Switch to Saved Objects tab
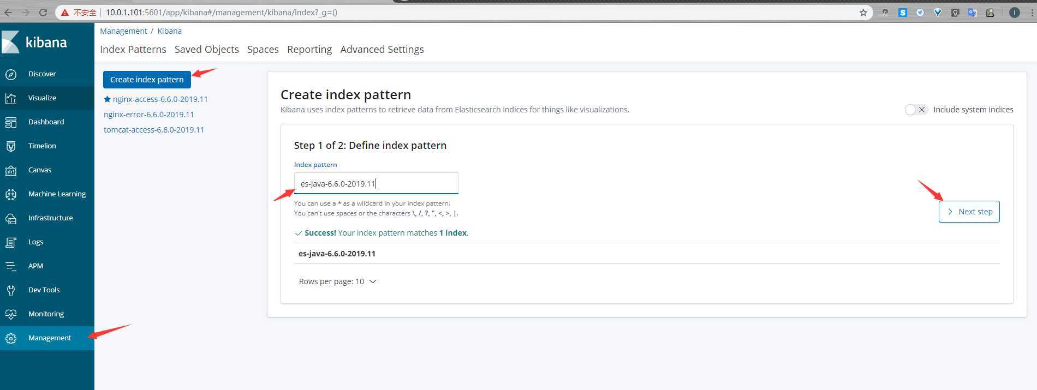 tap(207, 49)
